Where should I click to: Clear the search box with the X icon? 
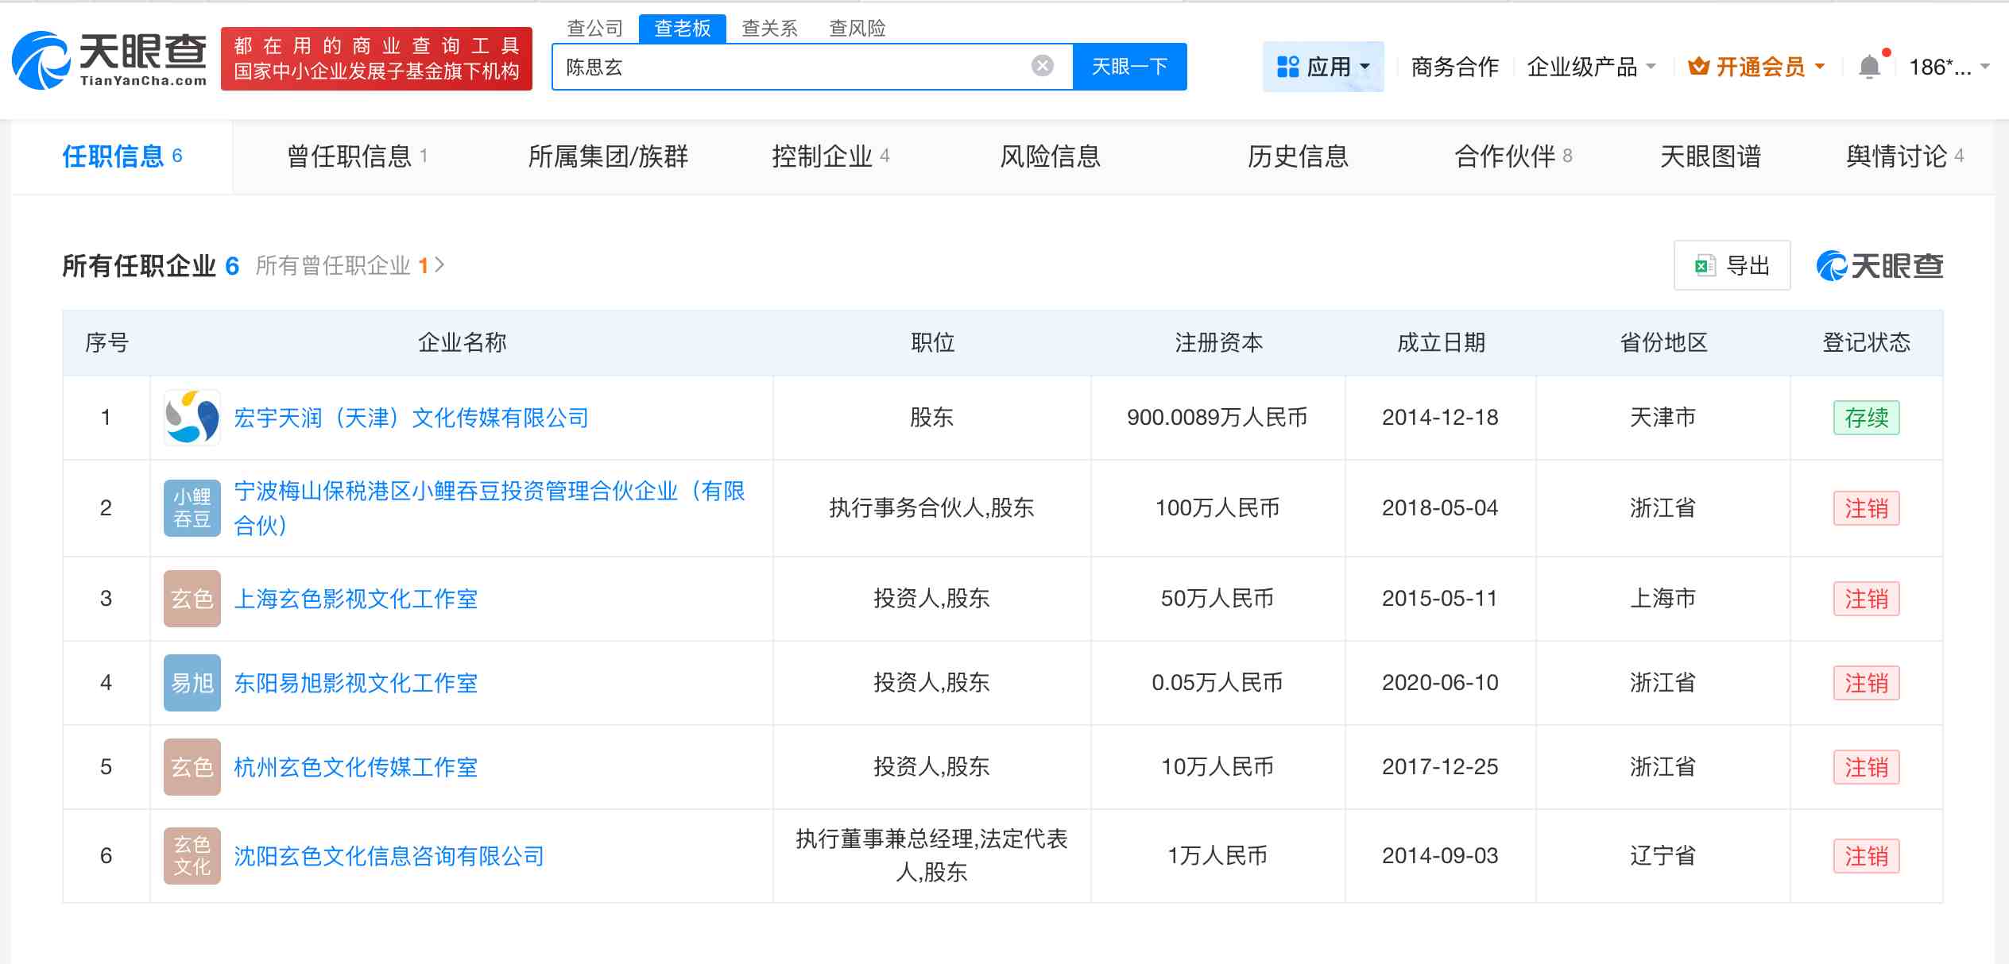tap(1041, 65)
